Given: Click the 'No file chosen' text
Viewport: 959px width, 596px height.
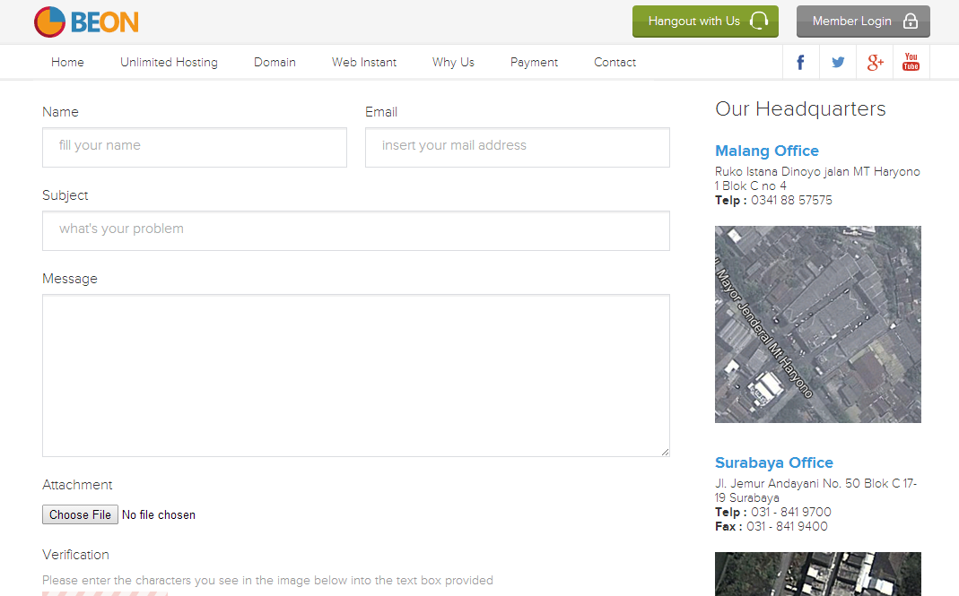Looking at the screenshot, I should coord(159,514).
